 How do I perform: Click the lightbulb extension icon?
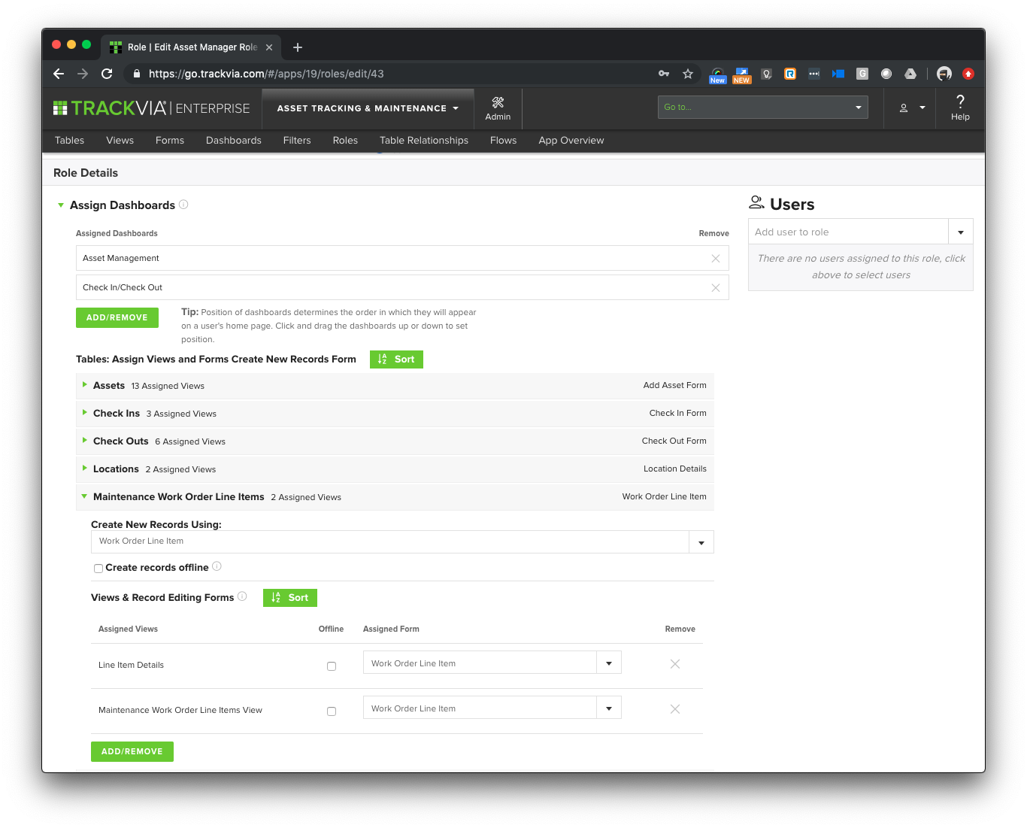[x=766, y=74]
